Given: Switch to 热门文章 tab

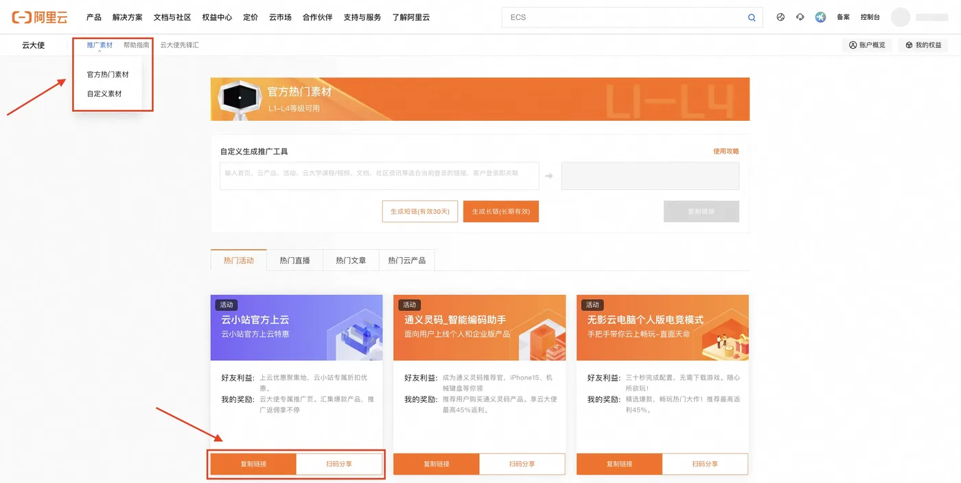Looking at the screenshot, I should tap(351, 260).
